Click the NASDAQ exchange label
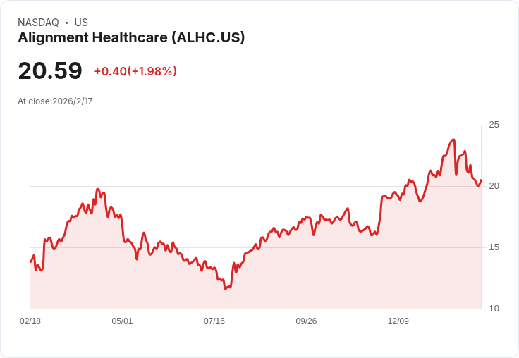Screen dimensions: 519x358 38,22
